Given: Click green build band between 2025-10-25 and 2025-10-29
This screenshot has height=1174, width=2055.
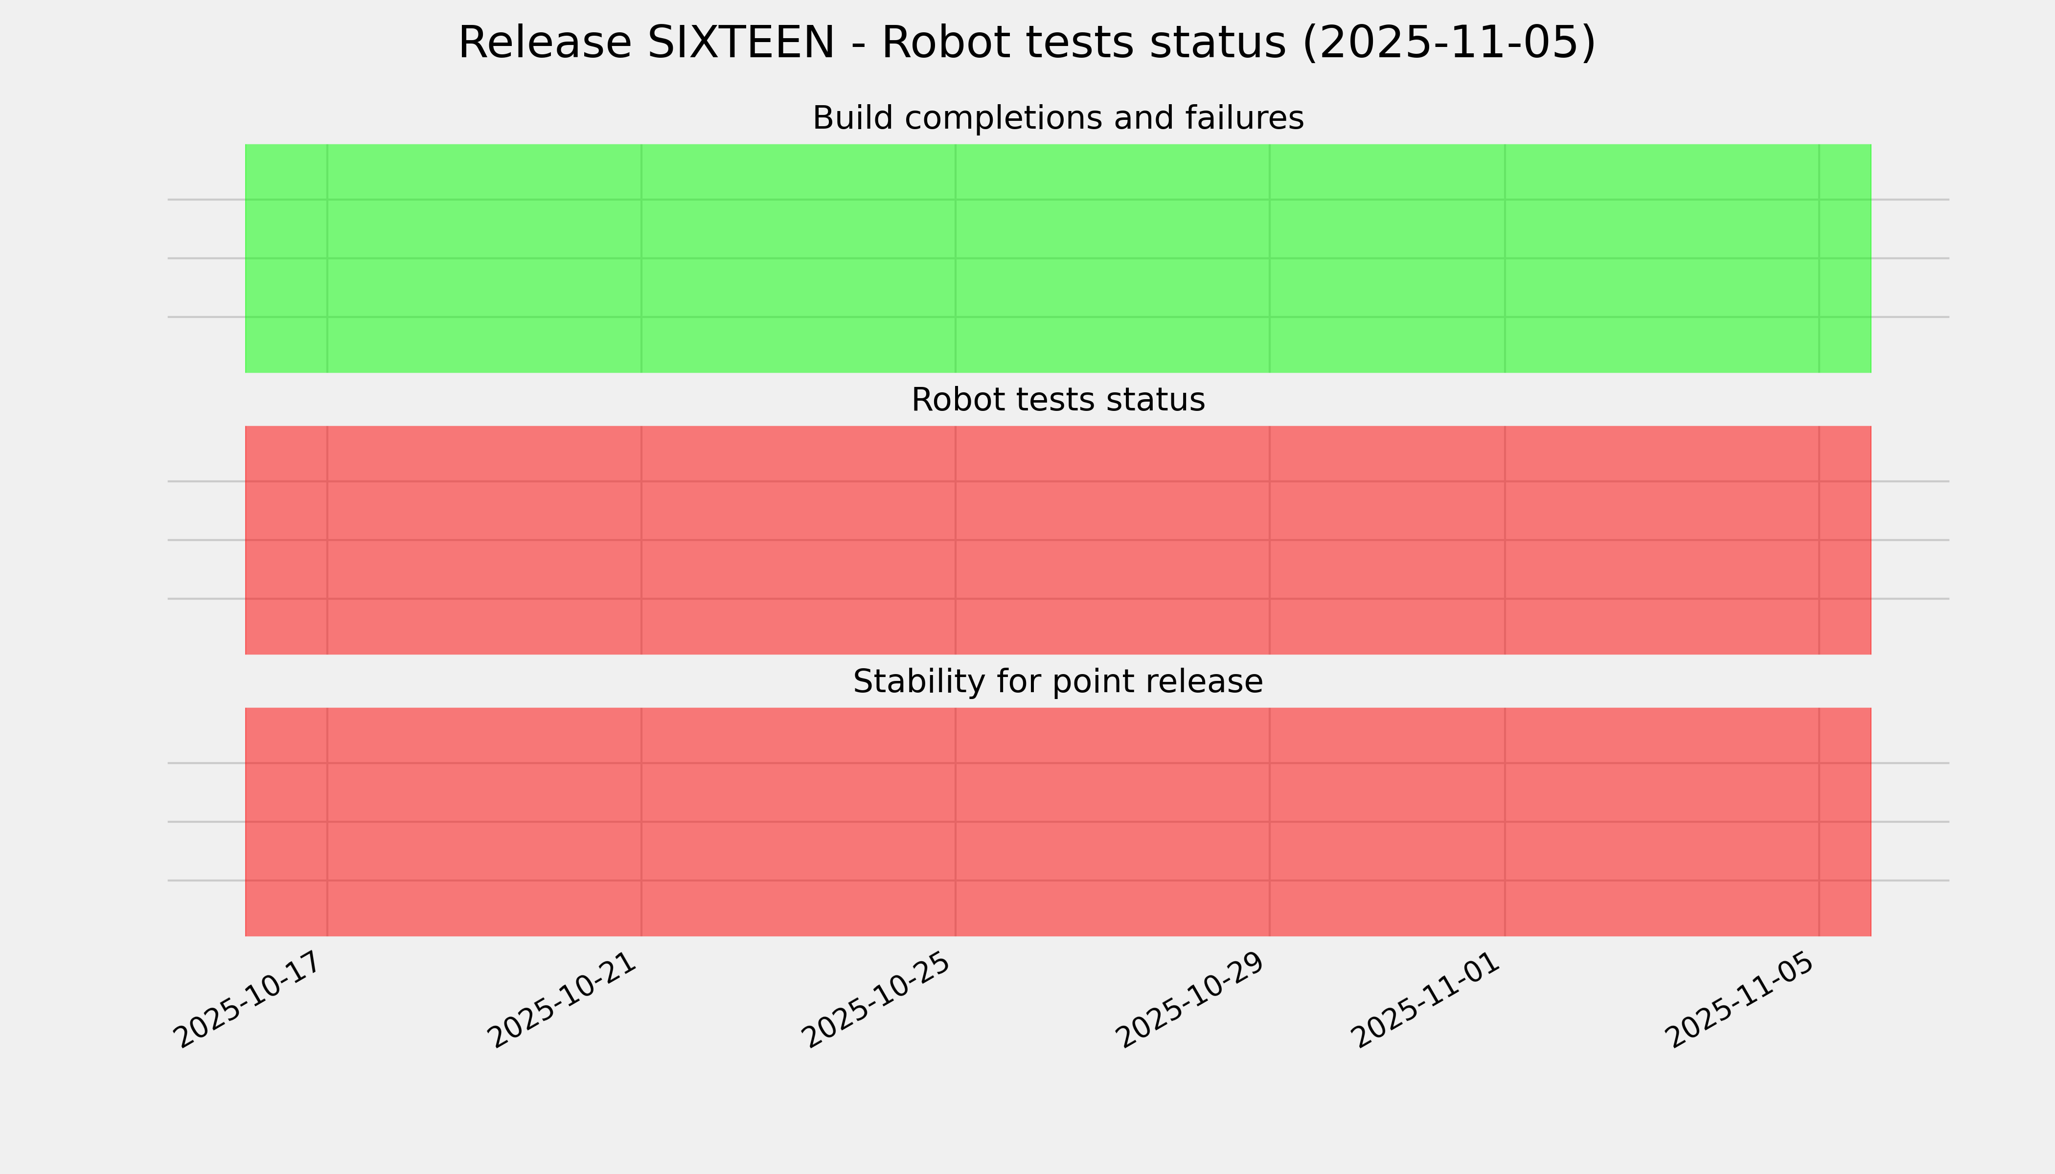Looking at the screenshot, I should (x=1113, y=258).
